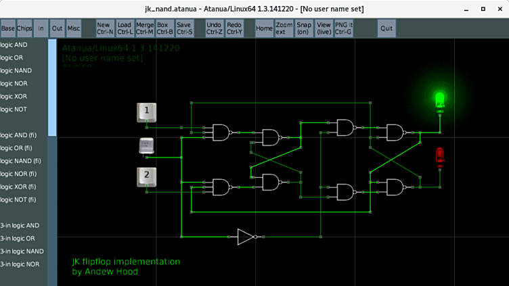The height and width of the screenshot is (286, 509).
Task: Toggle View (live) mode
Action: (x=324, y=28)
